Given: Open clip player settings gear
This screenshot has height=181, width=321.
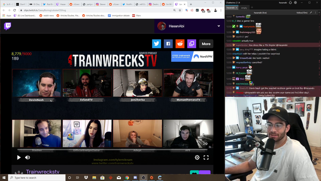Looking at the screenshot, I should 197,157.
